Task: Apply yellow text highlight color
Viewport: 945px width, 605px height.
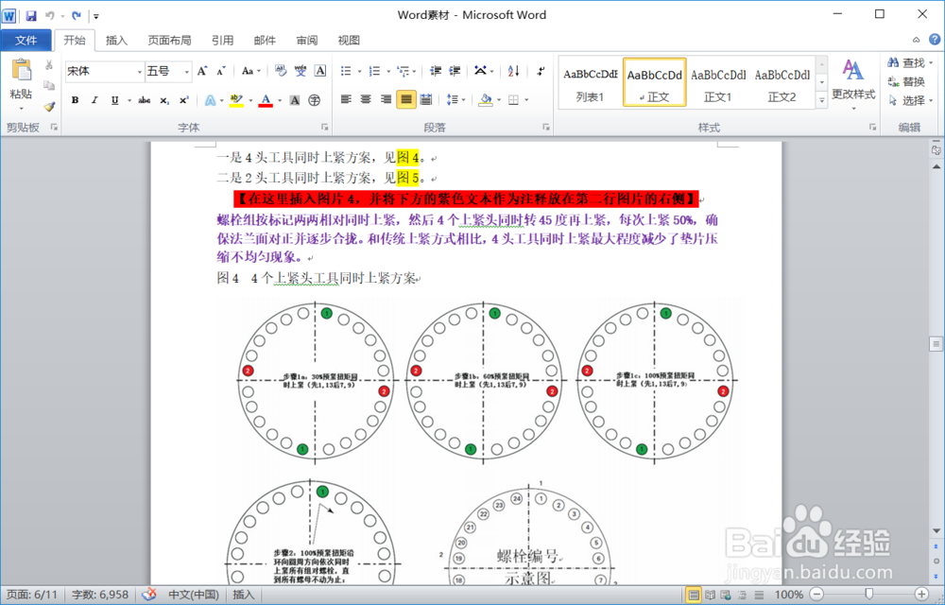Action: coord(236,100)
